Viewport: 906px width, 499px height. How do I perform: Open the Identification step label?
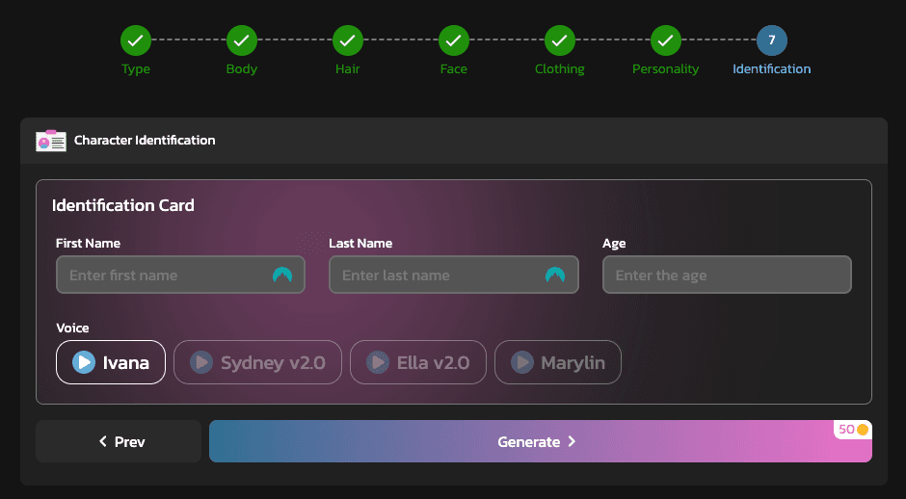tap(772, 68)
